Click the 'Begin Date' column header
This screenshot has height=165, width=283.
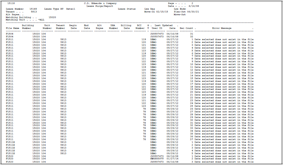pos(73,27)
